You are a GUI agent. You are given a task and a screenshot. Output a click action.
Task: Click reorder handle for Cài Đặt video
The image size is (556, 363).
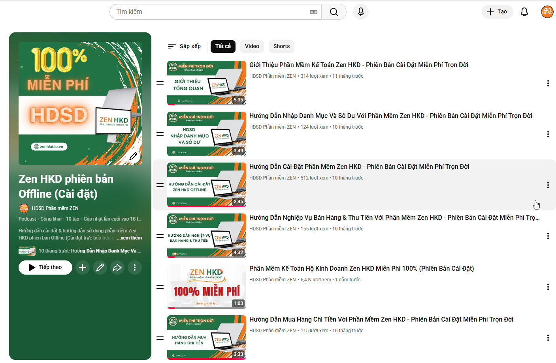click(160, 185)
